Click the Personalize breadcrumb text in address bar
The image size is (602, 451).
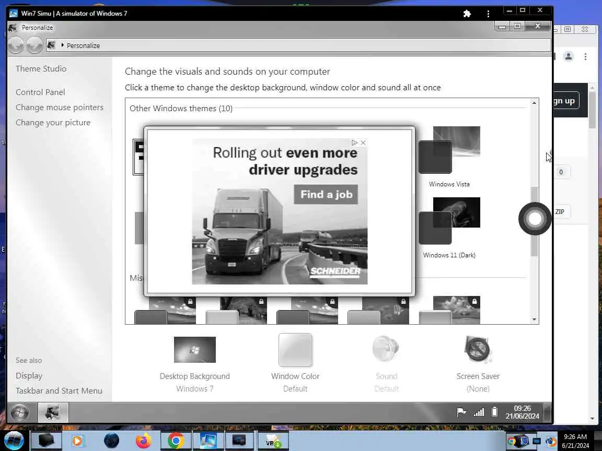pyautogui.click(x=83, y=45)
